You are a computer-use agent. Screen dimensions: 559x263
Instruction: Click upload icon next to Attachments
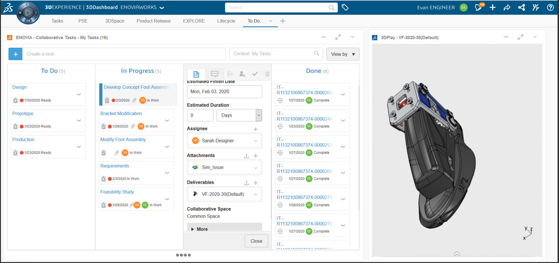(x=246, y=156)
